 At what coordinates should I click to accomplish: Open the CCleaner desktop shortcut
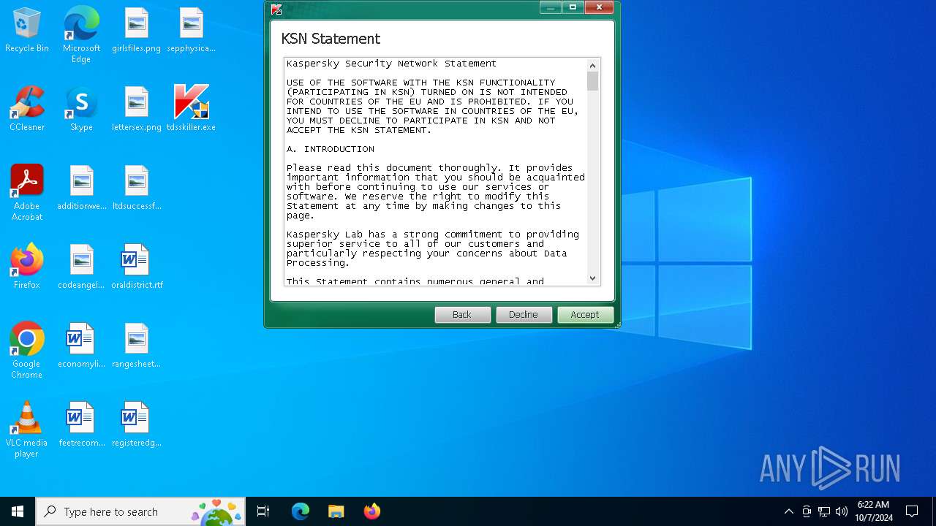coord(27,109)
